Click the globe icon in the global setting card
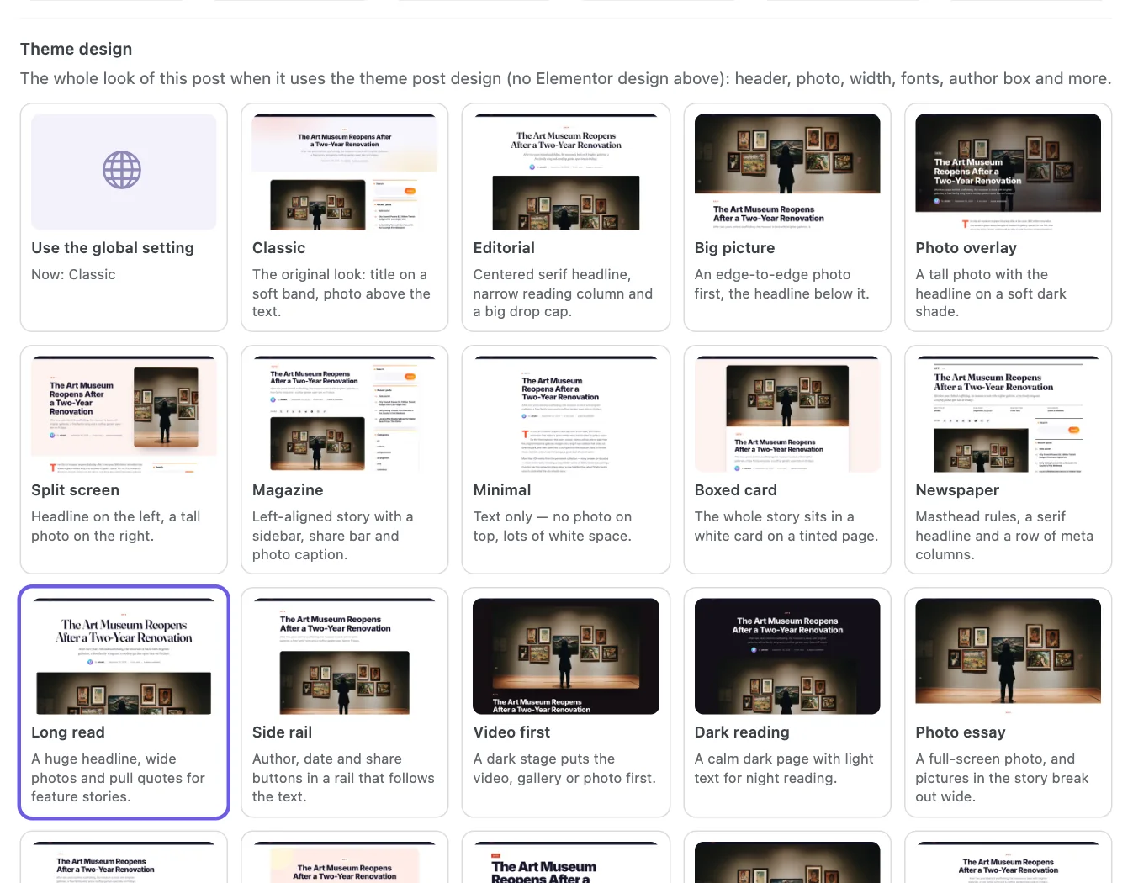 [122, 171]
